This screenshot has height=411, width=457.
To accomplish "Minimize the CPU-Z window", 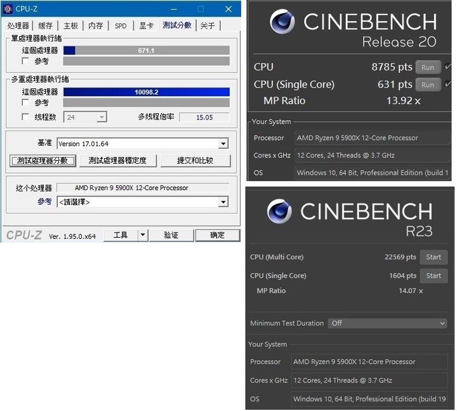I will [x=174, y=9].
